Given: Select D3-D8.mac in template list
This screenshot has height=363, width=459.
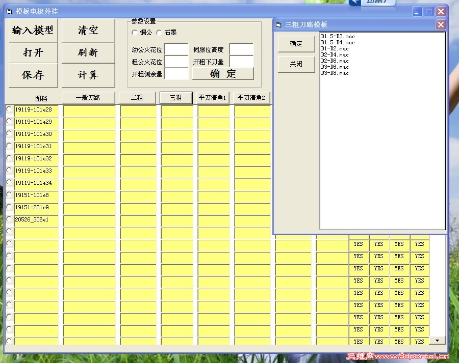Looking at the screenshot, I should (x=335, y=73).
